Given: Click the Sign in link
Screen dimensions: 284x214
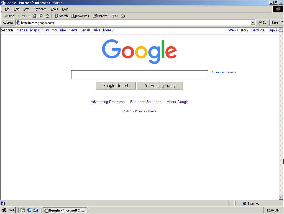Looking at the screenshot, I should (273, 30).
